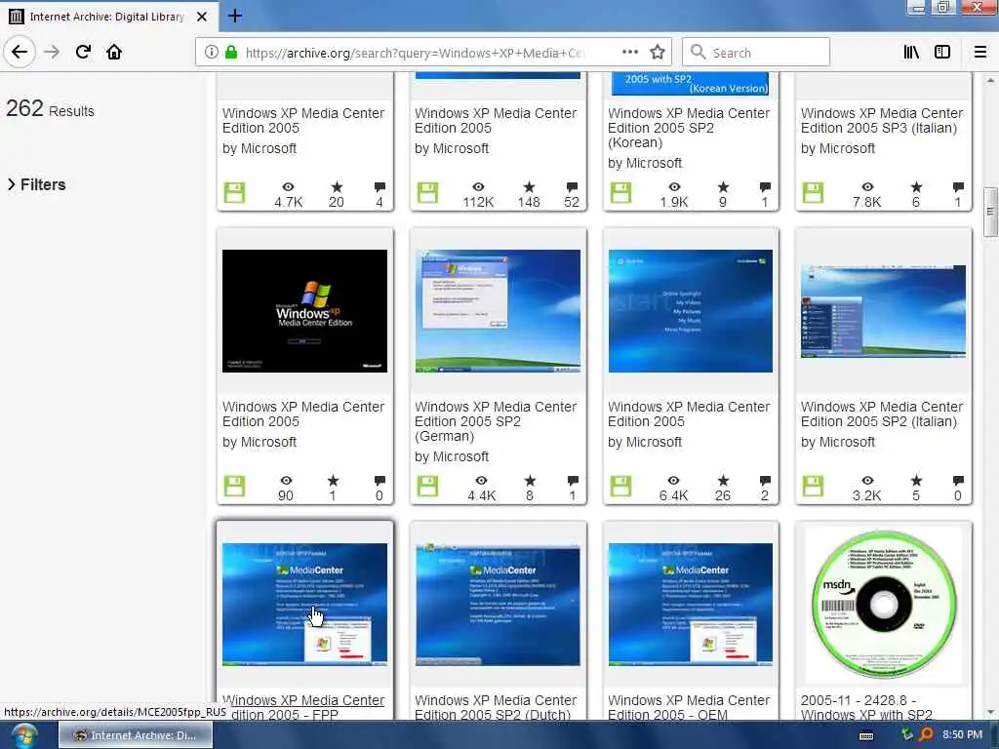The width and height of the screenshot is (999, 749).
Task: Open the Library bookshelf icon
Action: pyautogui.click(x=911, y=53)
